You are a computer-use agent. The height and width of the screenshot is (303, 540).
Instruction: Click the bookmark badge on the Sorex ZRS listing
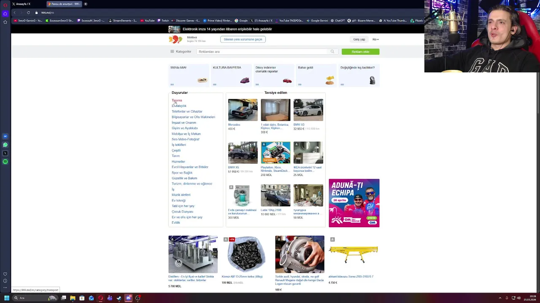pos(332,239)
